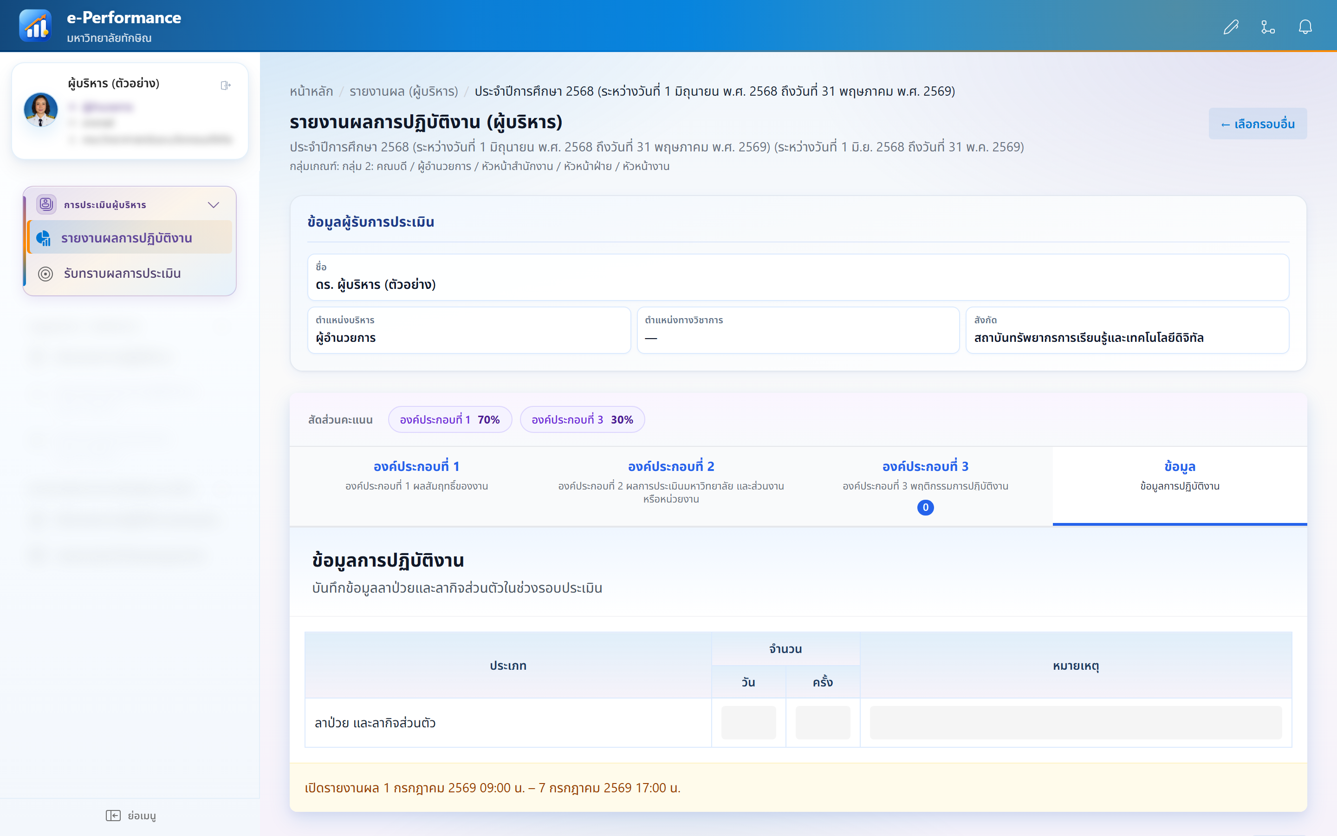Image resolution: width=1337 pixels, height=836 pixels.
Task: Click the target icon of รับทราบผลการประเมิน
Action: pos(45,274)
